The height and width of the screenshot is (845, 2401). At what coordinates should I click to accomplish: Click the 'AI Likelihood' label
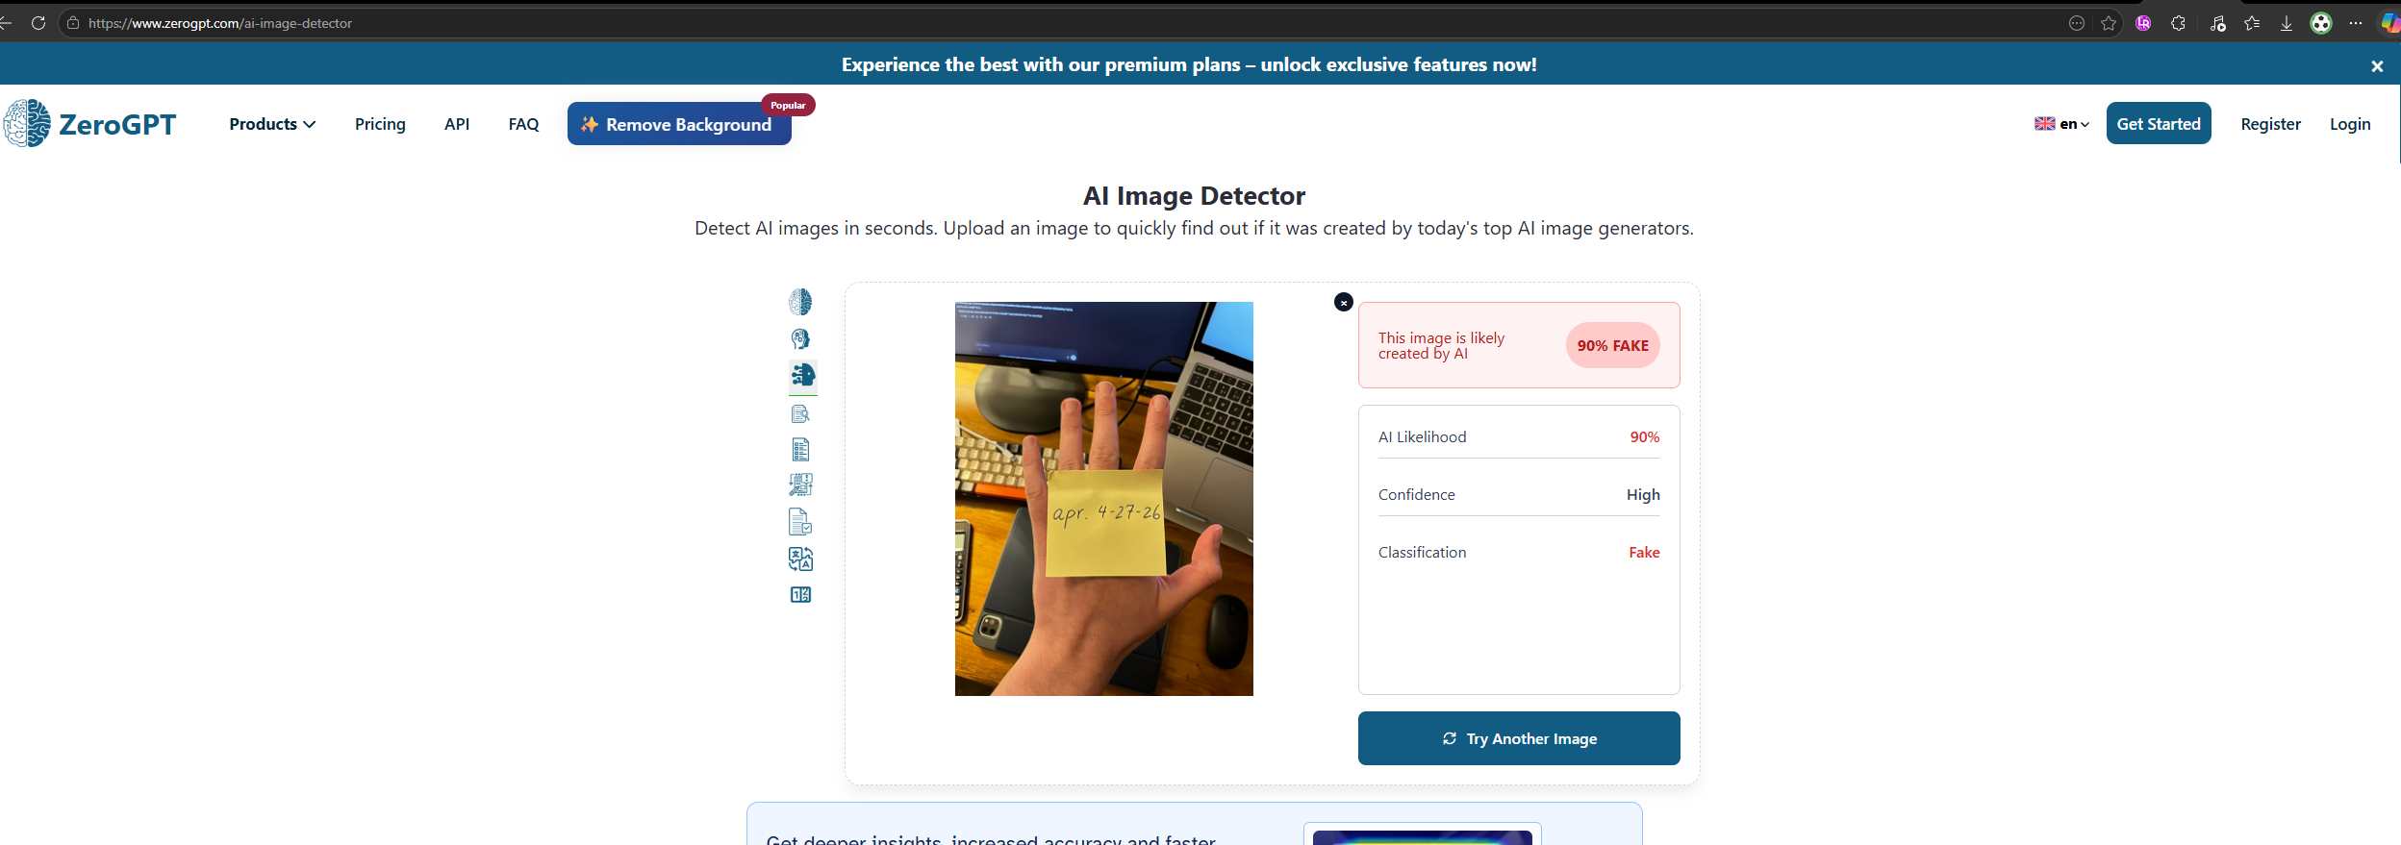(x=1422, y=436)
